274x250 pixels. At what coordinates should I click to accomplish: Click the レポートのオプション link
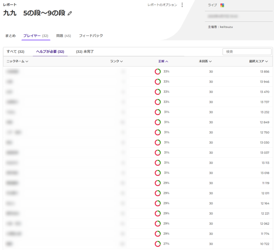pos(162,5)
